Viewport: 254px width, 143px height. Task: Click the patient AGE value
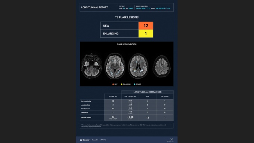[124, 9]
